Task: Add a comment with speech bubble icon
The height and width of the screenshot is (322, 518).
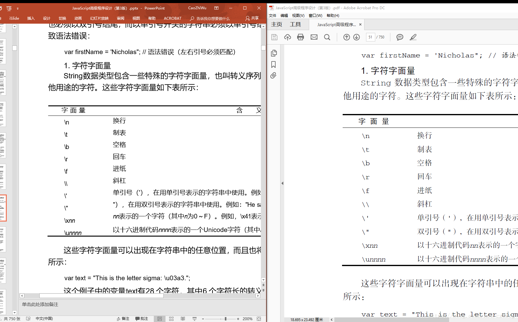Action: 400,37
